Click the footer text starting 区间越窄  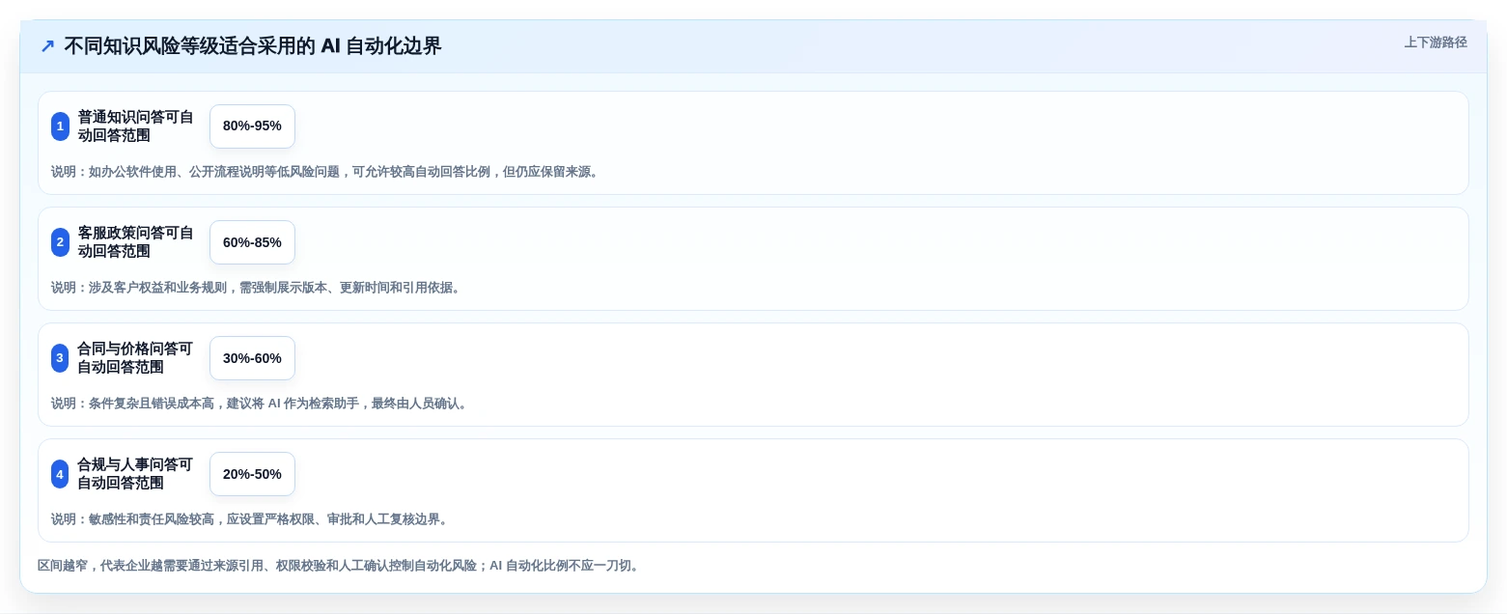(x=339, y=566)
